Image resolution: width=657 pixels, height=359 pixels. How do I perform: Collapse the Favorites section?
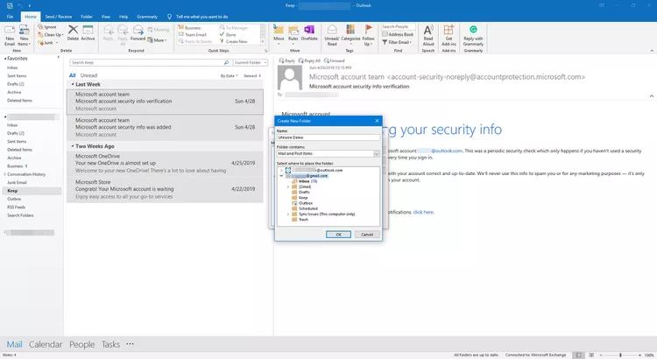click(x=5, y=59)
